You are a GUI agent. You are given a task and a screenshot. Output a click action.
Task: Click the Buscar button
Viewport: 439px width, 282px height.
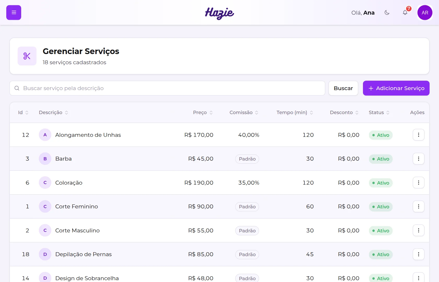[343, 88]
